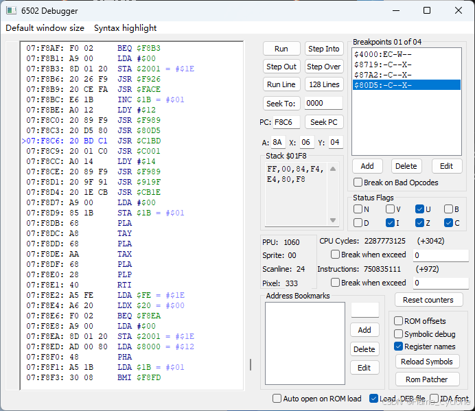Screen dimensions: 475x411
Task: Click disassembly line 07:F8AF BEQ $F8B3
Action: (93, 48)
